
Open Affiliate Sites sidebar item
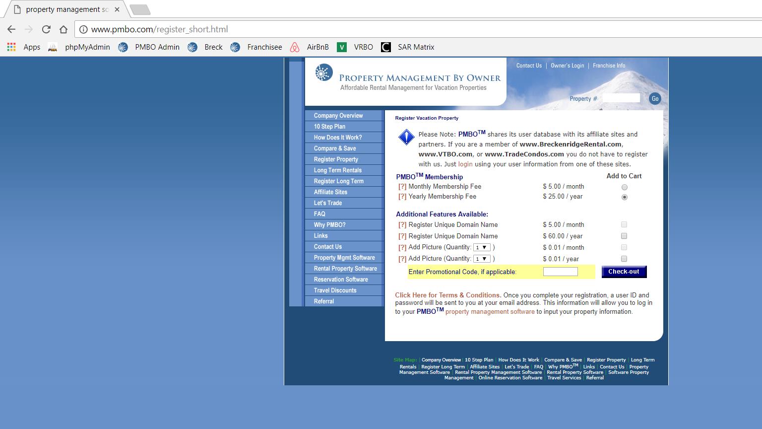pos(344,192)
